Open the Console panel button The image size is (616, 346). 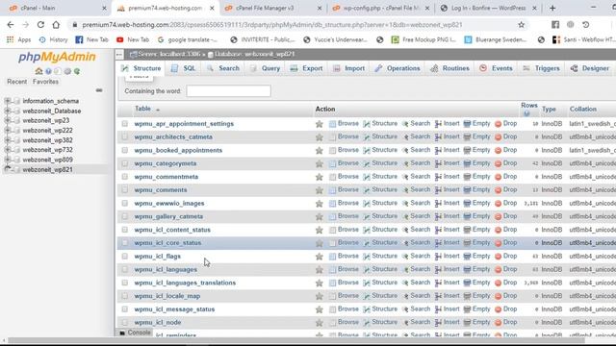(x=135, y=333)
